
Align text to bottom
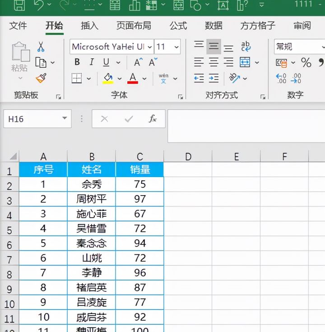pos(228,48)
